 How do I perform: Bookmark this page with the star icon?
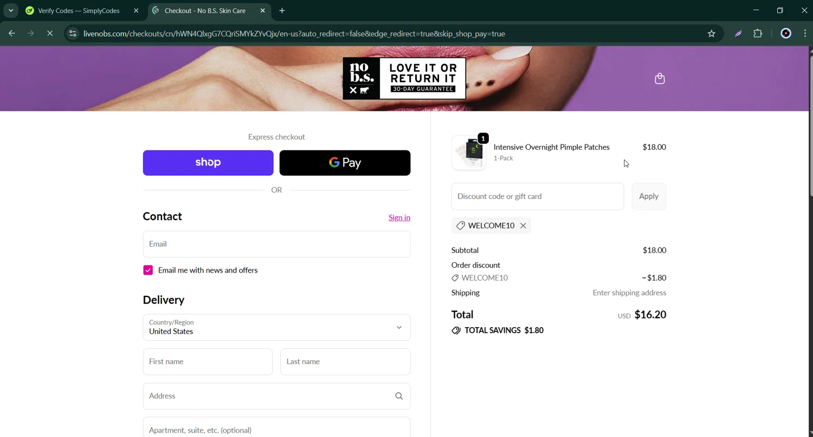click(712, 34)
